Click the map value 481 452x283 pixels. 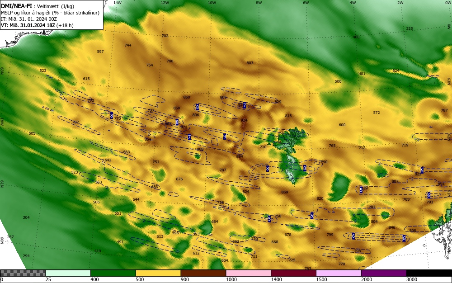[362, 74]
